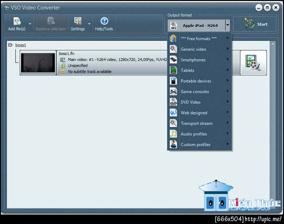Open the Generic video menu entry
Viewport: 284px width, 224px height.
pos(199,49)
